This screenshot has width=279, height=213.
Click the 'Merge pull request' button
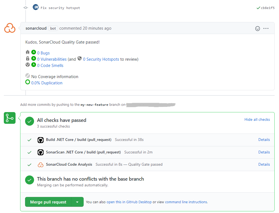(x=48, y=202)
